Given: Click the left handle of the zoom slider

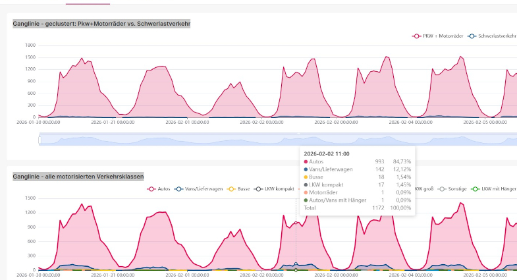Looking at the screenshot, I should tap(40, 139).
